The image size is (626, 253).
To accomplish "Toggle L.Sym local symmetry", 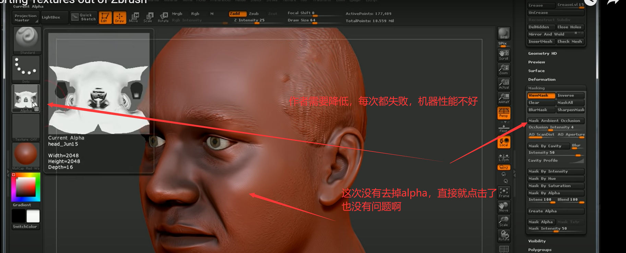I will point(504,157).
